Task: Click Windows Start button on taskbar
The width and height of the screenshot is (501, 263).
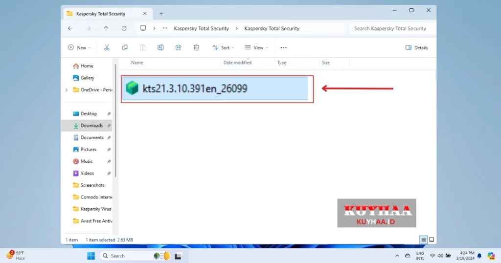Action: pyautogui.click(x=91, y=256)
